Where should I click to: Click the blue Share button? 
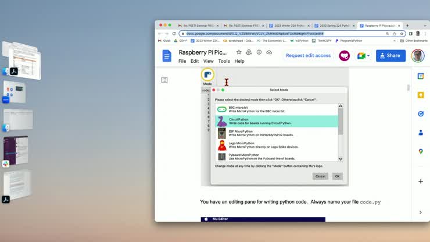point(390,56)
